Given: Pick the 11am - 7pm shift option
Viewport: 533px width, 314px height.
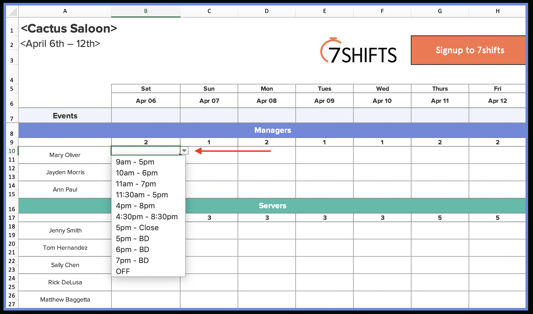Looking at the screenshot, I should coord(148,184).
